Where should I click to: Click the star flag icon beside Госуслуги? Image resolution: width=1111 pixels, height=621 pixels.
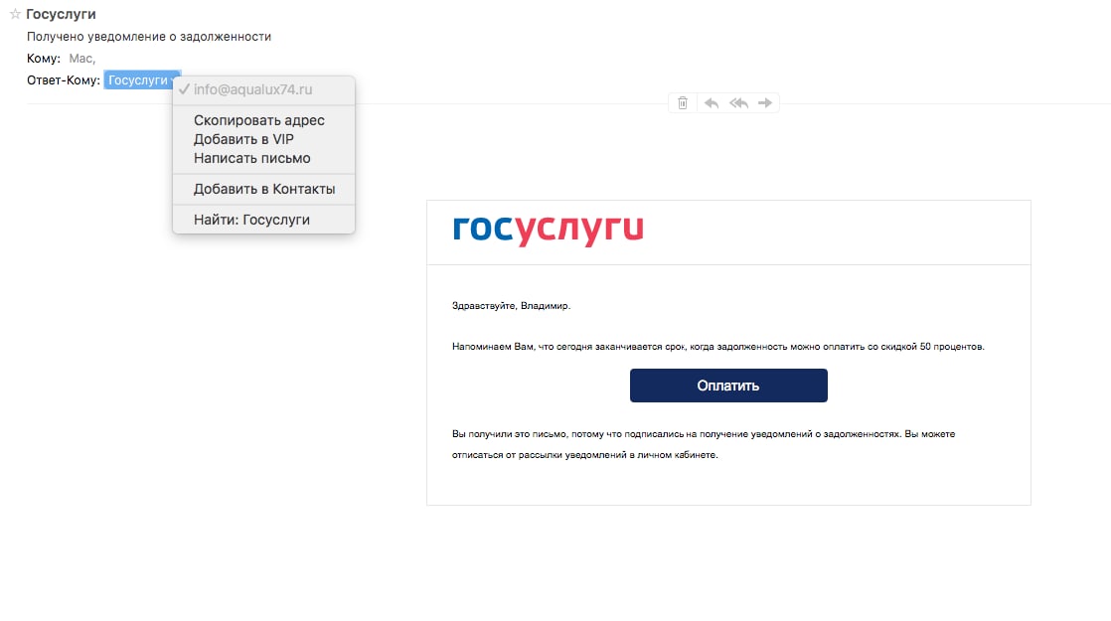coord(14,14)
